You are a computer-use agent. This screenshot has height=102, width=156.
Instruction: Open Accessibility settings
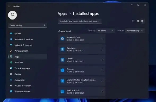(28, 80)
